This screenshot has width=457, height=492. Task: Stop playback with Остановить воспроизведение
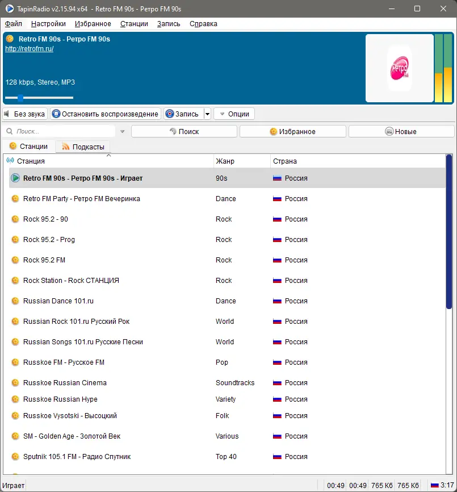106,114
